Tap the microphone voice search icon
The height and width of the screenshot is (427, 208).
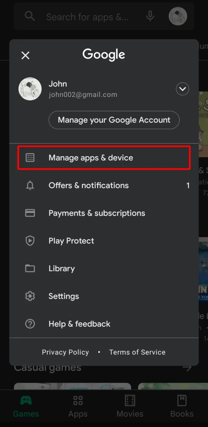150,16
